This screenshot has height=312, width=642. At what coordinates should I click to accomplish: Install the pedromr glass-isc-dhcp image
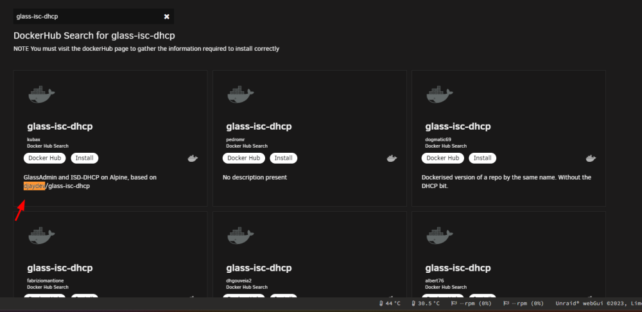(283, 158)
